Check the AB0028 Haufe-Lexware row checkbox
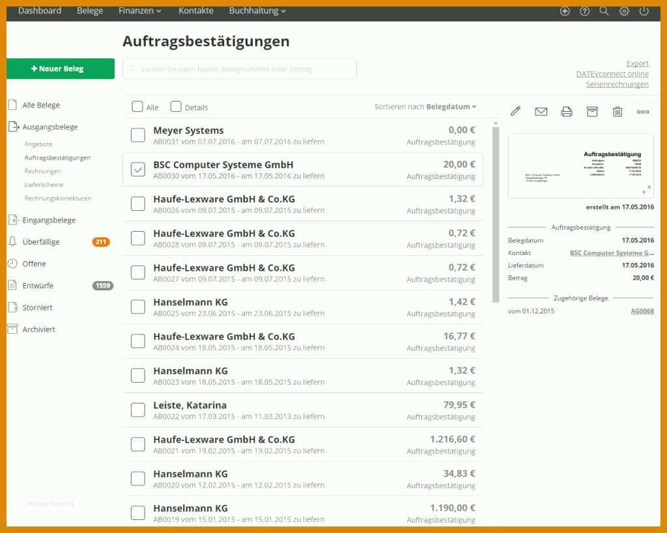Image resolution: width=667 pixels, height=533 pixels. (138, 238)
